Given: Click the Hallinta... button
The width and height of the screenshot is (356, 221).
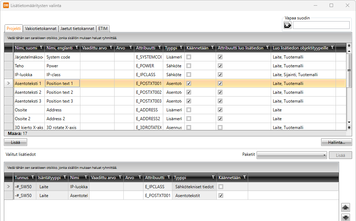Looking at the screenshot, I should tap(336, 142).
